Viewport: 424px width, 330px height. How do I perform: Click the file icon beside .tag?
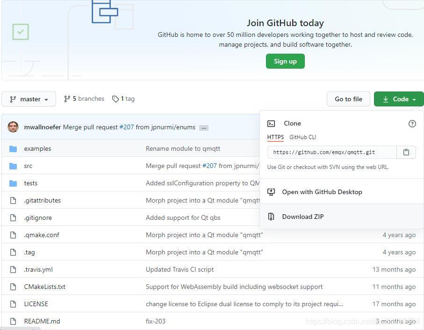(13, 253)
